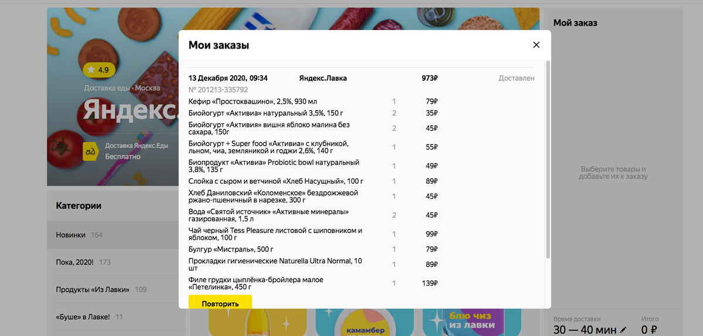Screen dimensions: 703x336
Task: Click the Мой заказ heading
Action: [x=575, y=23]
